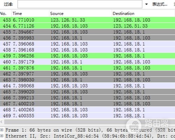Click destination 192.168.18.103 in packet 453
Viewport: 175px width, 140px height.
132,20
